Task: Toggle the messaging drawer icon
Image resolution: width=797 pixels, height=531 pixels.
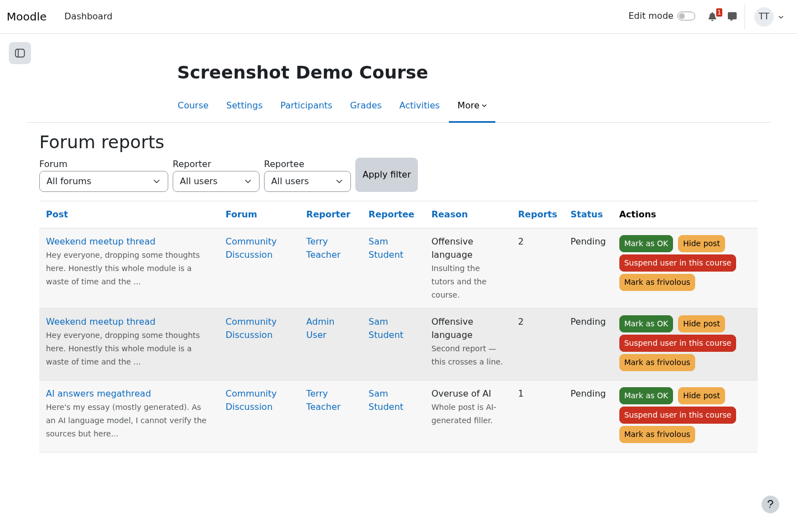Action: 732,17
